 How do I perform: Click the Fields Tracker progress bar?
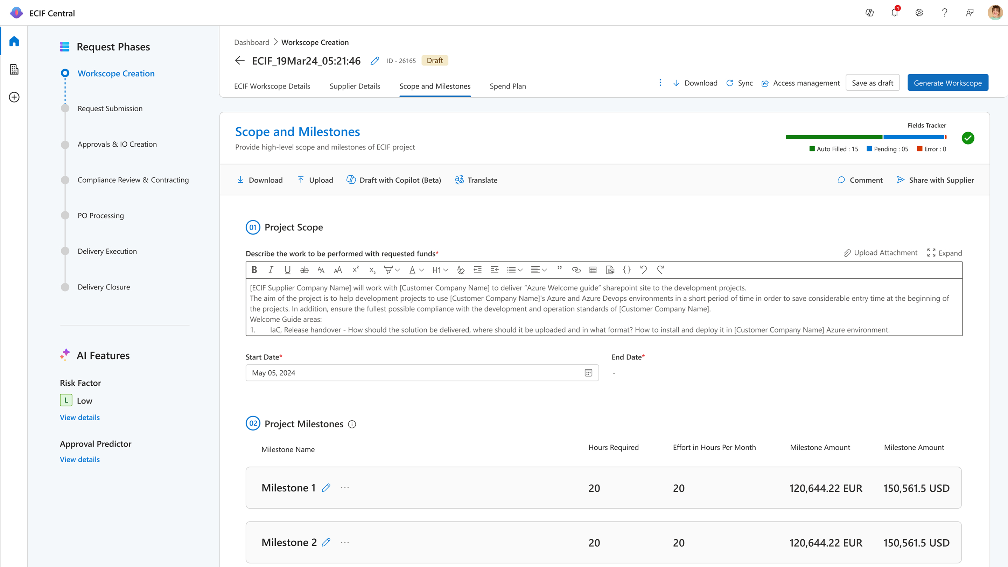866,137
